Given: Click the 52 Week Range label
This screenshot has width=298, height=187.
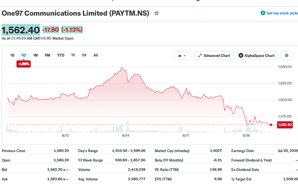Looking at the screenshot, I should tap(90, 160).
